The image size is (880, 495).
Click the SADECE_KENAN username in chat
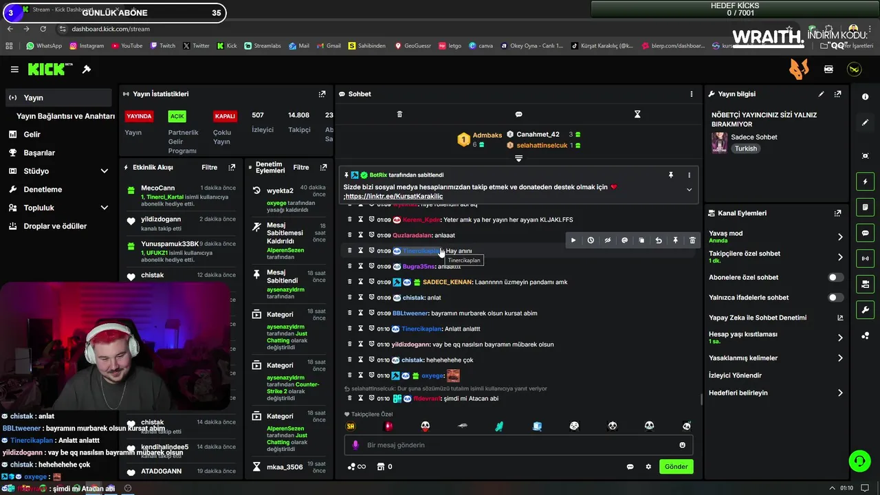448,282
